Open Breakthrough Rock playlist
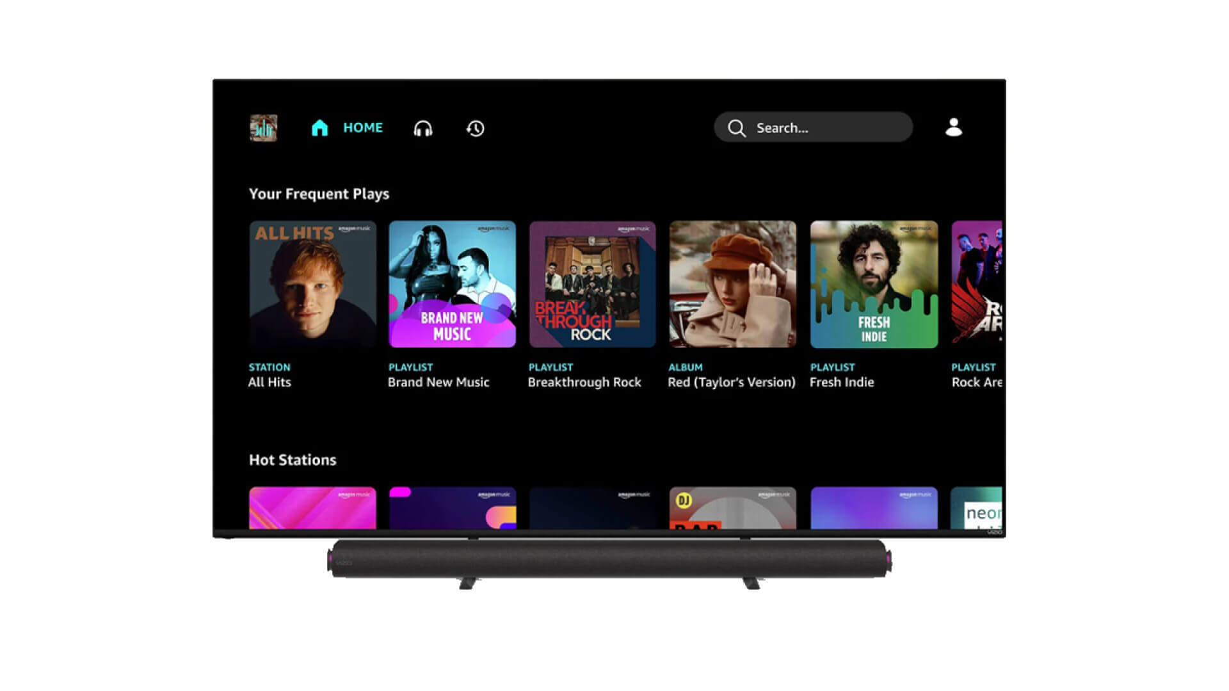1229x691 pixels. [x=591, y=283]
